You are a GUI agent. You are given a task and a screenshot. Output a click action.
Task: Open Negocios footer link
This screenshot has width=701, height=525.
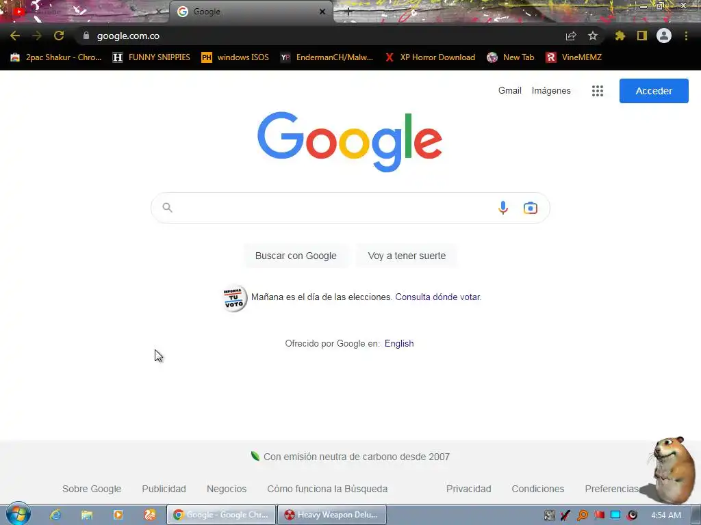point(226,489)
